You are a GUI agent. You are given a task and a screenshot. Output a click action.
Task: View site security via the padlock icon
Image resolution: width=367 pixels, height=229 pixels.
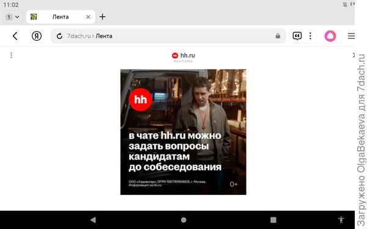click(x=278, y=36)
